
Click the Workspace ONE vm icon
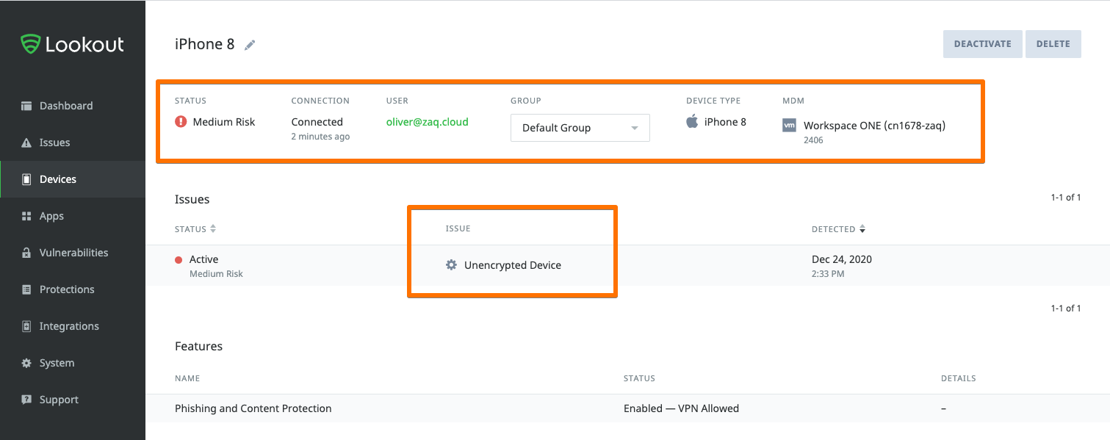pos(790,126)
